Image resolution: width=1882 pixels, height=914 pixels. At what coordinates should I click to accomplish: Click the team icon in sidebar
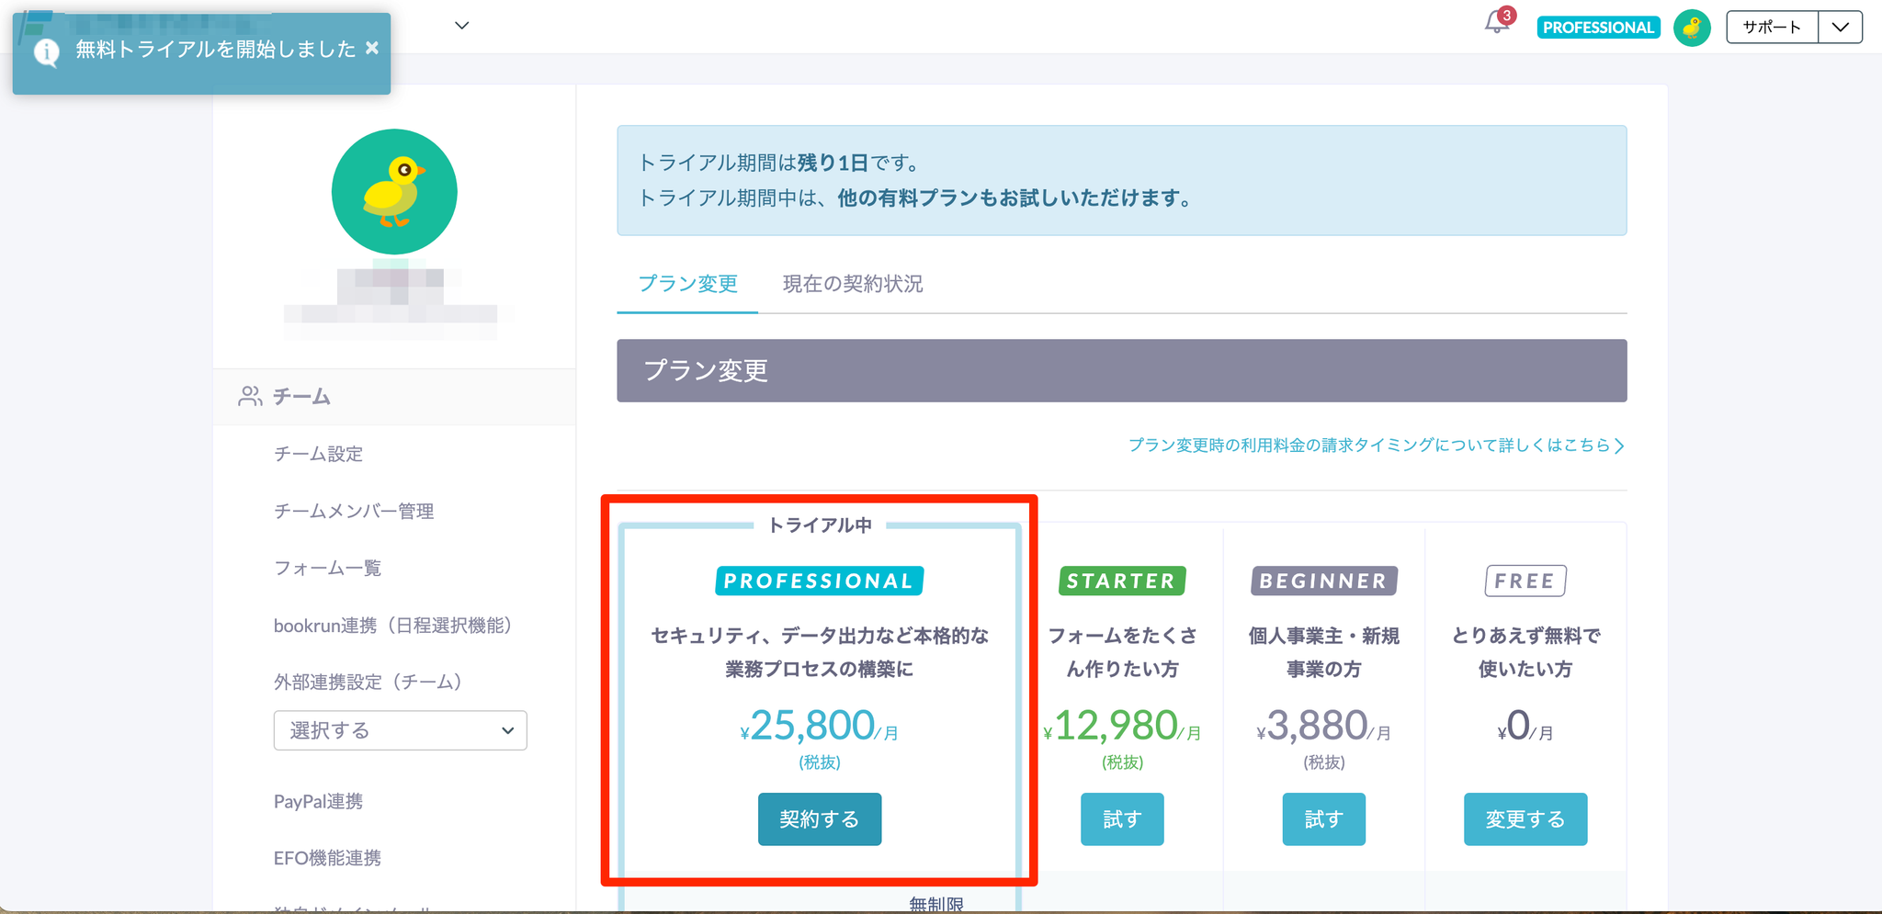[250, 396]
